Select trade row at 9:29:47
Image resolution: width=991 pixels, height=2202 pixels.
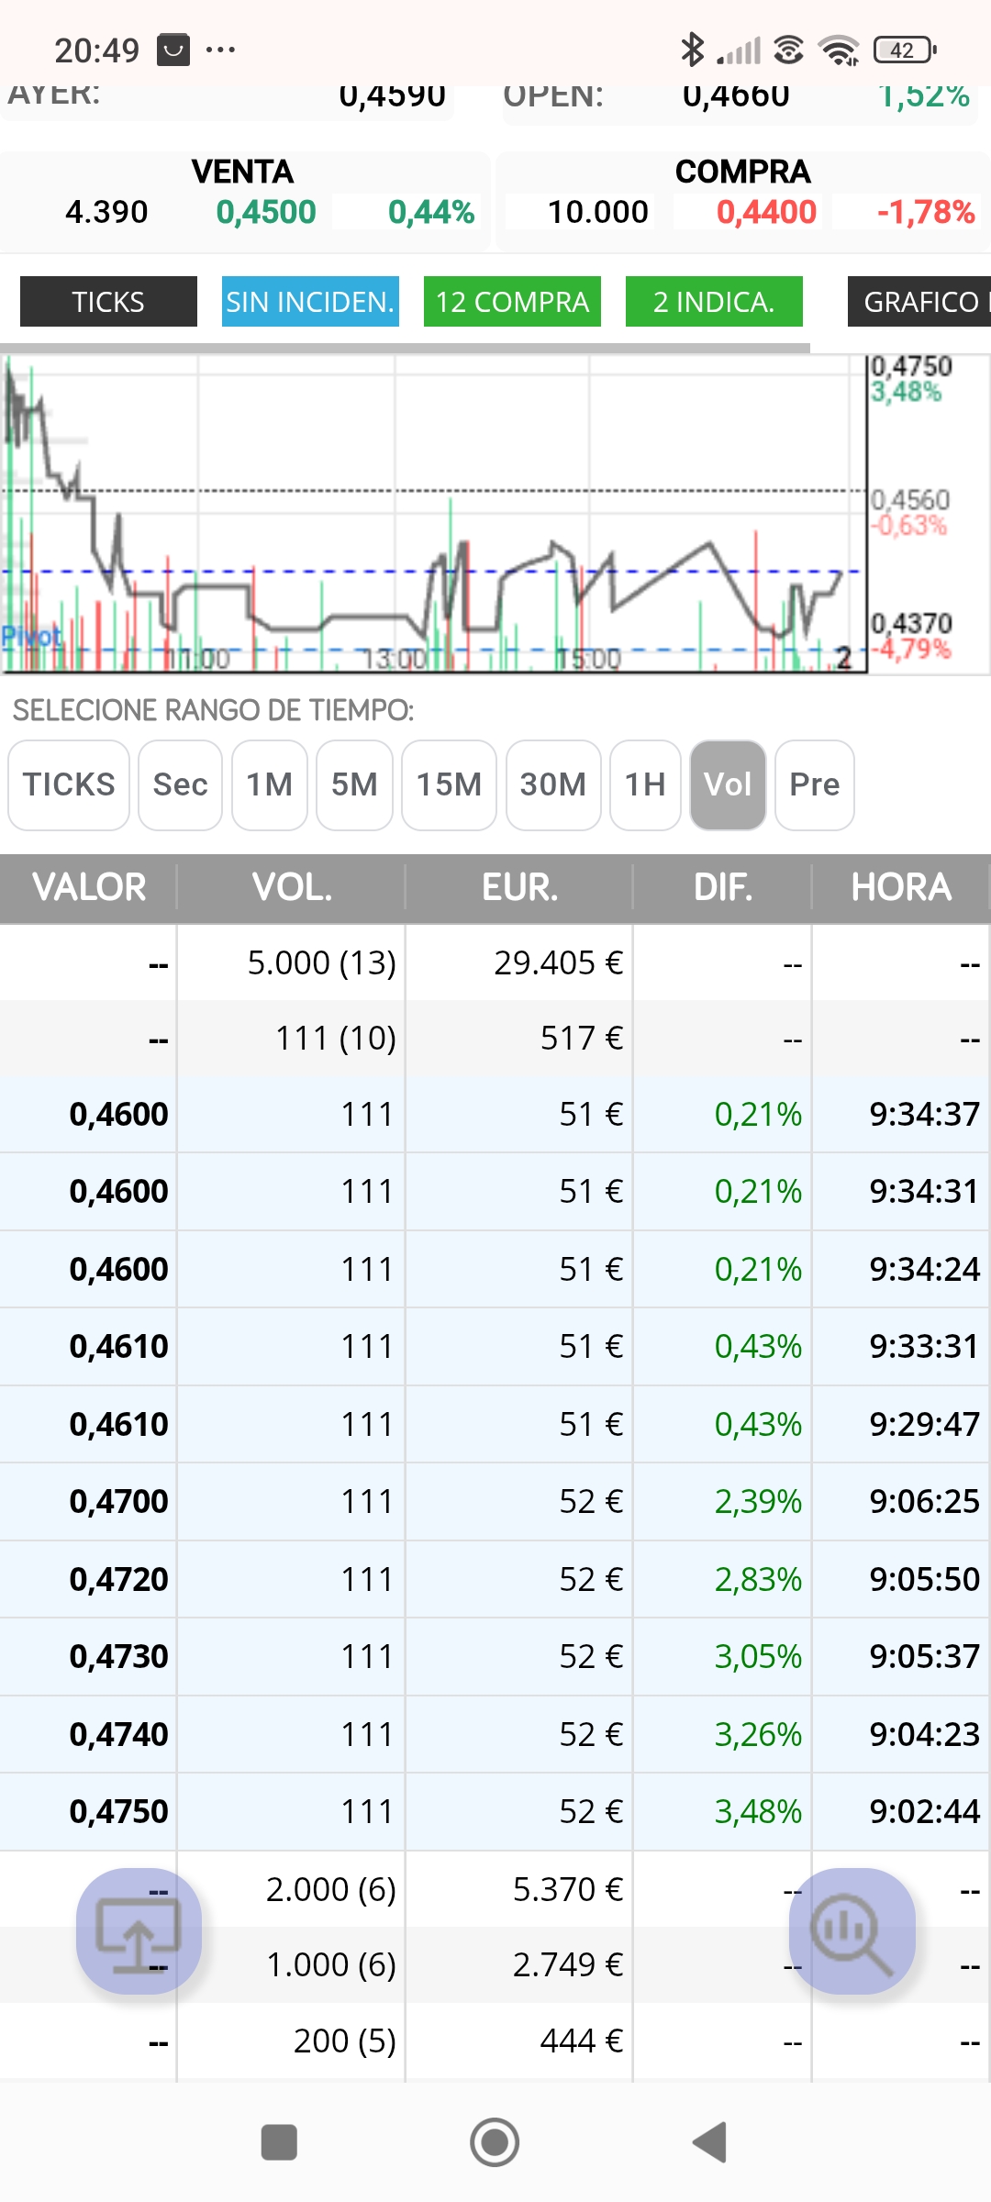point(495,1424)
